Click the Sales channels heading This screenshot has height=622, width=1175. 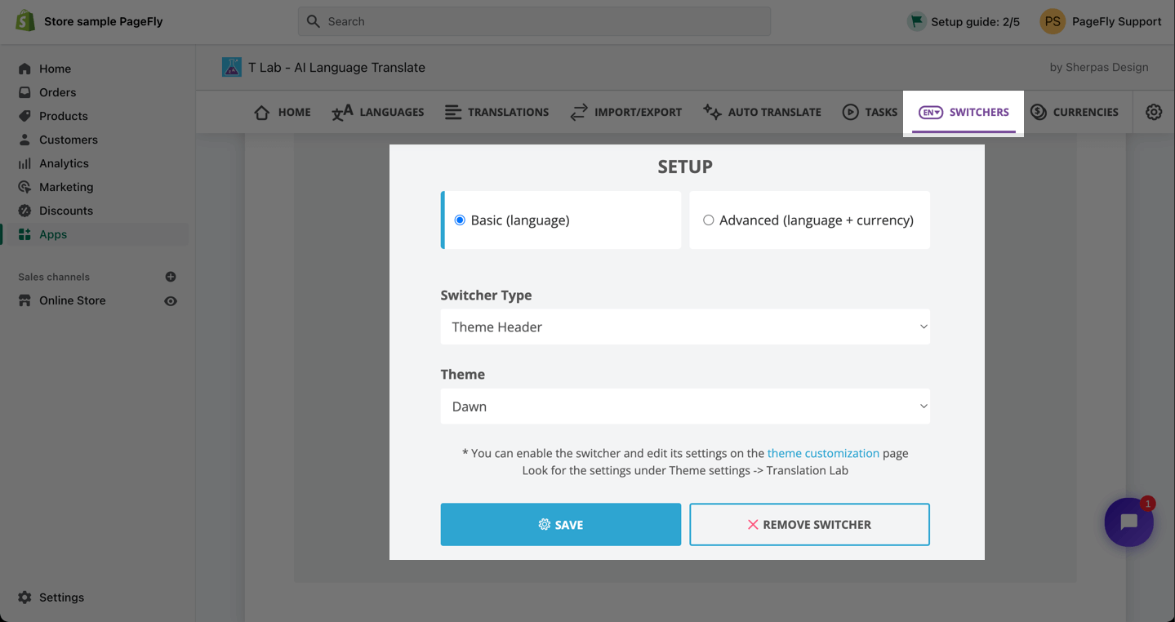tap(54, 277)
